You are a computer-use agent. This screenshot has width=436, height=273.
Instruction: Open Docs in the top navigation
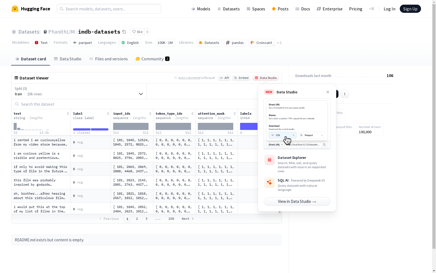pos(303,9)
